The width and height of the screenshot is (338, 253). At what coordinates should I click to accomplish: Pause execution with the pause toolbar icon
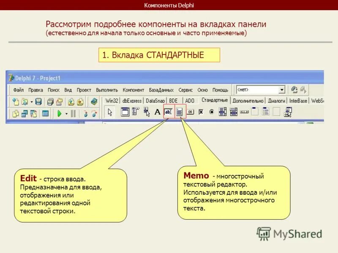pos(73,113)
